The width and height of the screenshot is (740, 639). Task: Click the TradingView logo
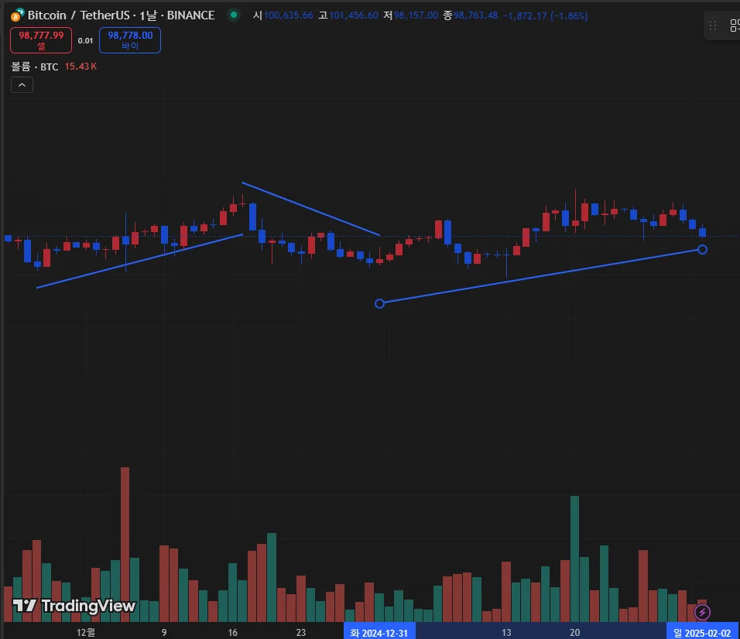pos(74,606)
